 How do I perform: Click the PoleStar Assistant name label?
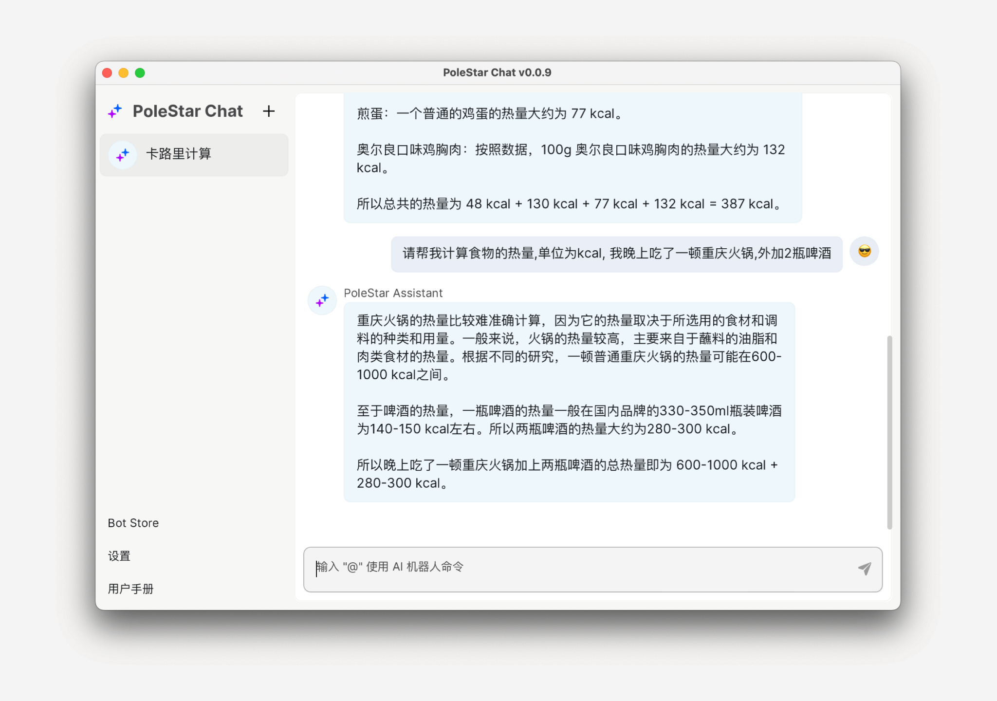point(393,293)
